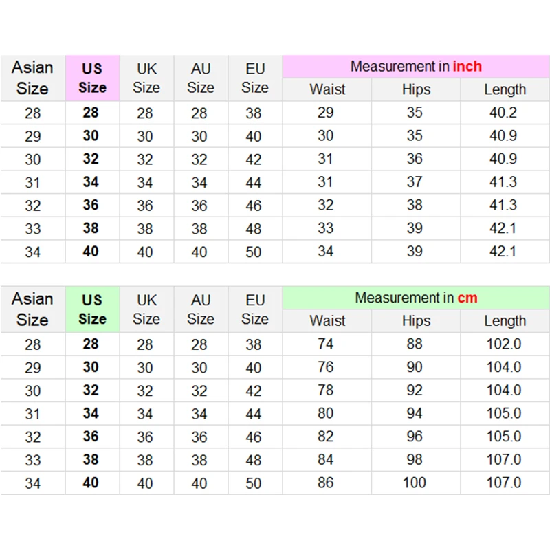Select the hips value 88
The width and height of the screenshot is (550, 550).
point(415,344)
